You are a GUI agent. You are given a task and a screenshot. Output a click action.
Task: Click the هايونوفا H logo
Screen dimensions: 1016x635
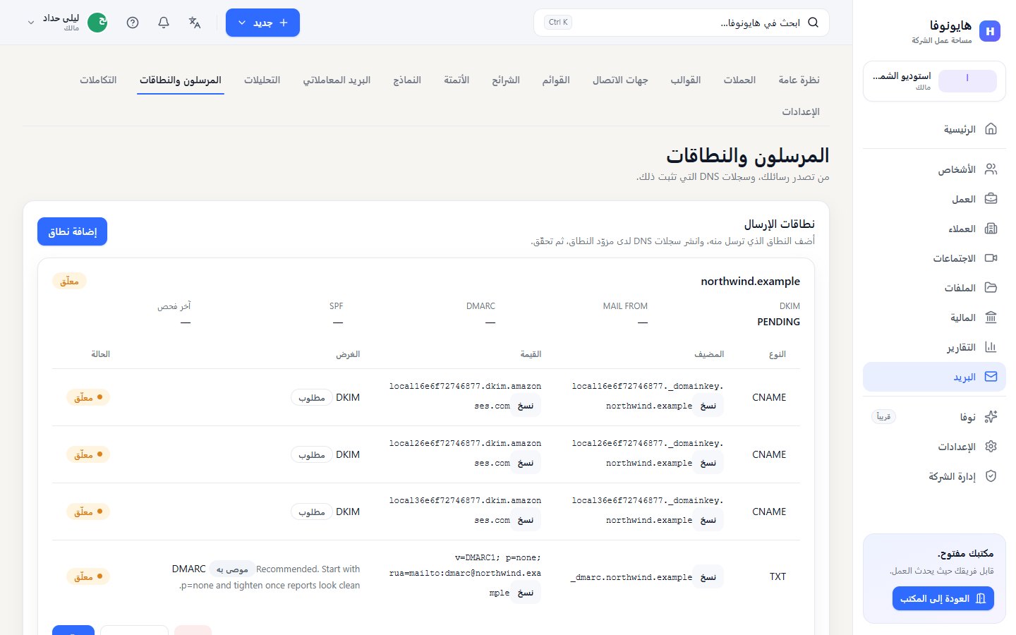click(990, 31)
